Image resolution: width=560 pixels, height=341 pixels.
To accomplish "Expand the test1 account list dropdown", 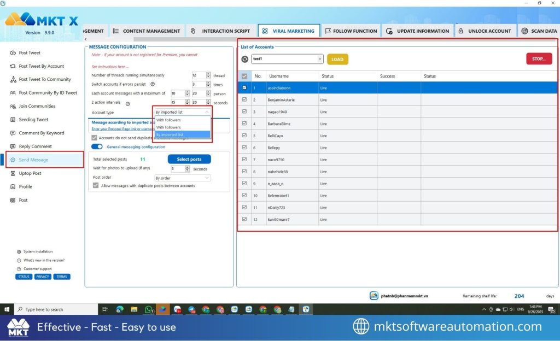I will (319, 58).
